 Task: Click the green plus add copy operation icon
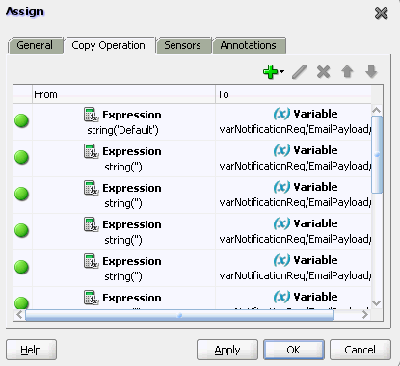[270, 72]
